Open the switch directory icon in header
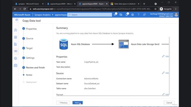This screenshot has width=191, height=107. point(121,15)
